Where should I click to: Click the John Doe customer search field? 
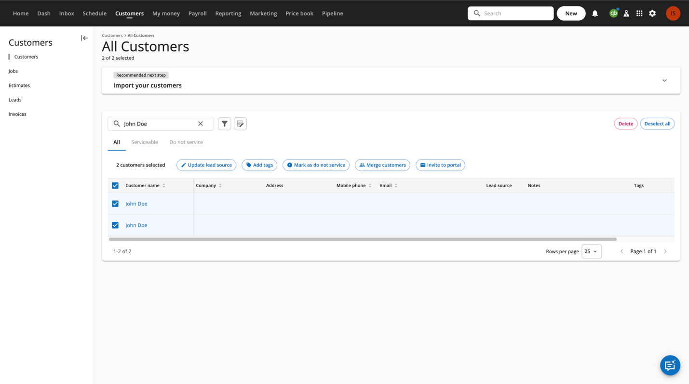coord(161,124)
